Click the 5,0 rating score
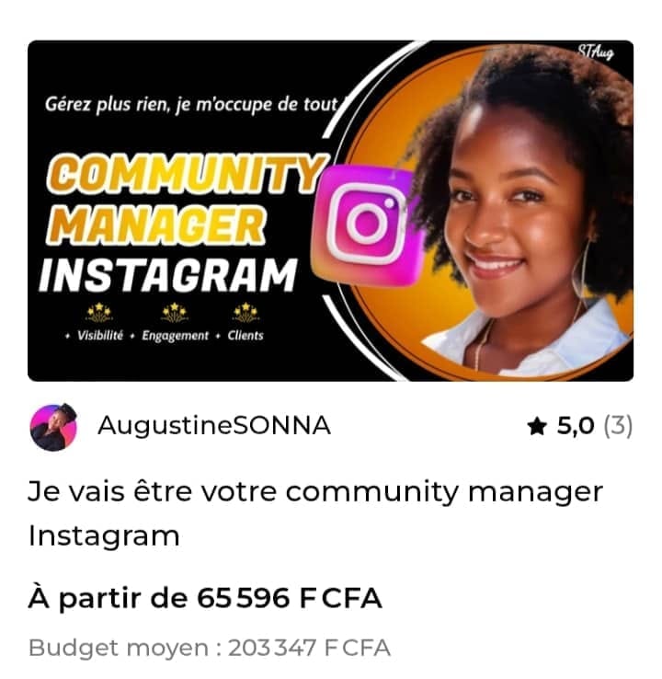Image resolution: width=662 pixels, height=679 pixels. [576, 426]
